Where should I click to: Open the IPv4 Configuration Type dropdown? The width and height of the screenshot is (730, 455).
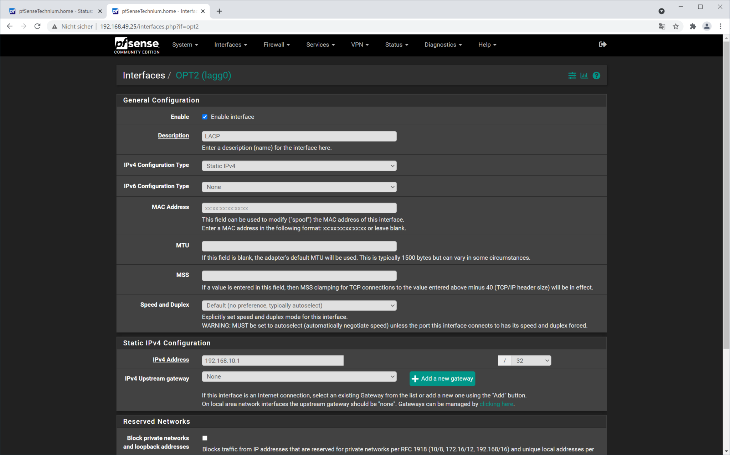coord(299,166)
